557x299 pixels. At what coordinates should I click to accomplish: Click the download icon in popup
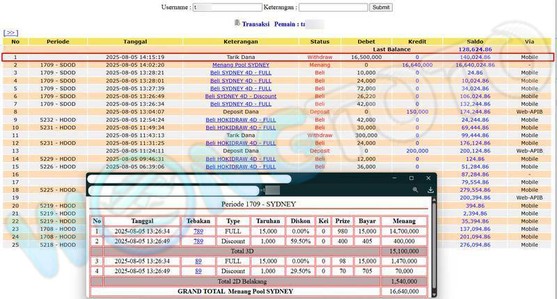(430, 190)
